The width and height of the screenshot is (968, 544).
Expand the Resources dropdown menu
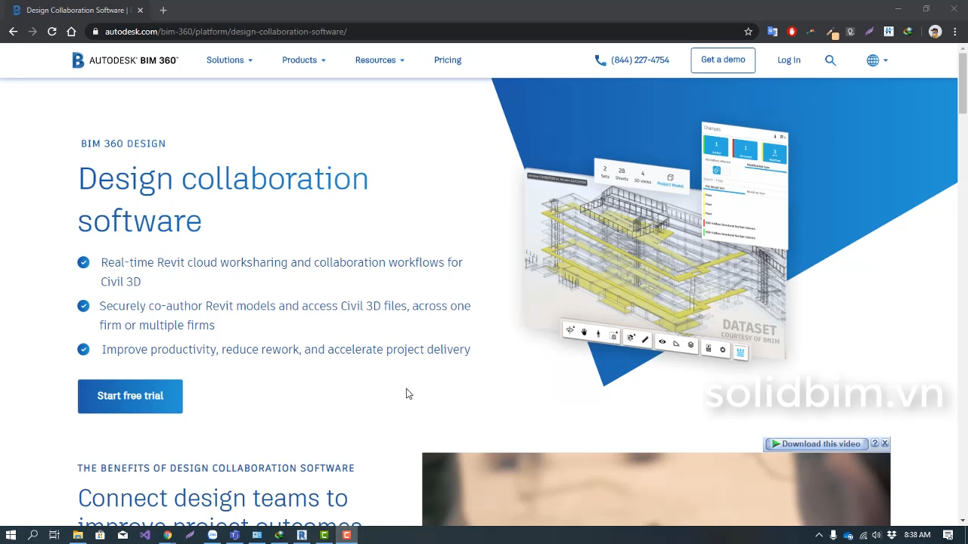[380, 60]
